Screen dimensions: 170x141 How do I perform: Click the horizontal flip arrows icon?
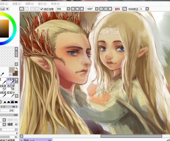click(125, 9)
